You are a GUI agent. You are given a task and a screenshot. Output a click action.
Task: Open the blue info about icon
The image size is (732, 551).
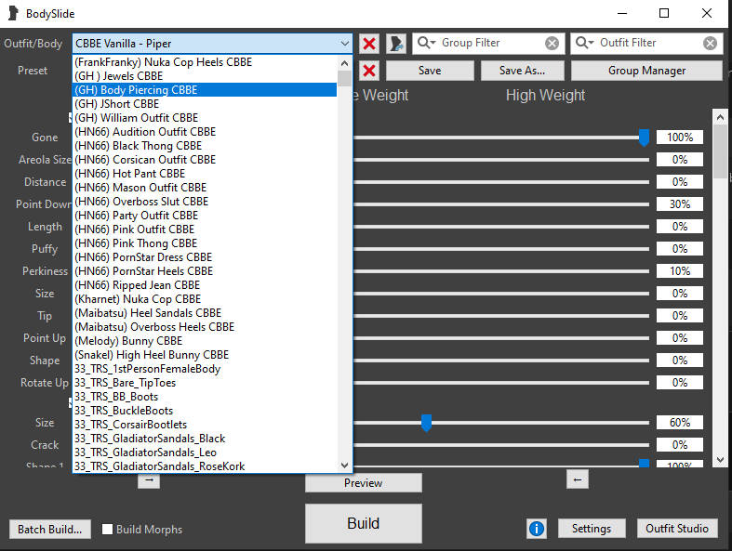[x=537, y=529]
